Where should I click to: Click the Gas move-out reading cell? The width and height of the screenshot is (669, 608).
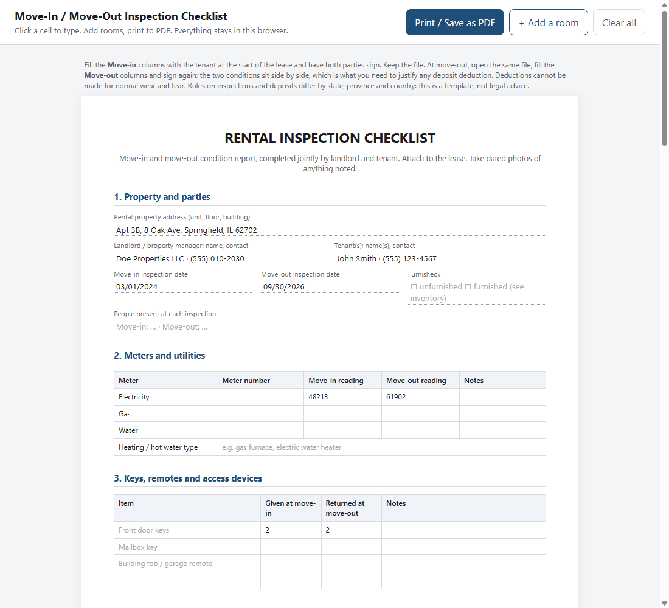[420, 413]
